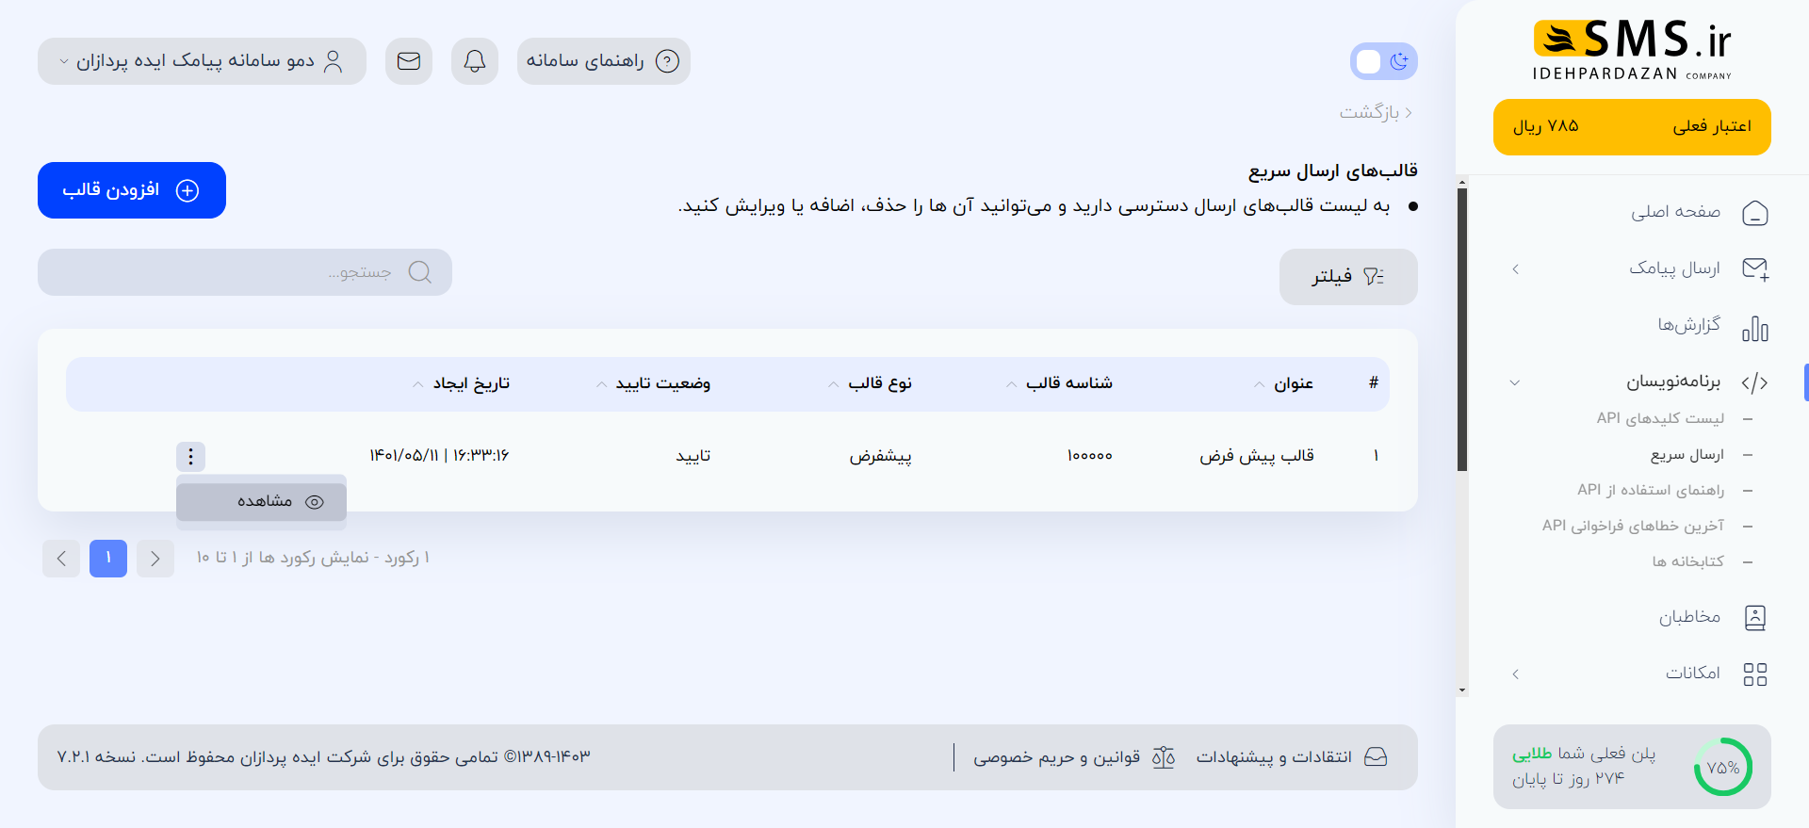Viewport: 1809px width, 828px height.
Task: Click امکانات grid icon
Action: pyautogui.click(x=1755, y=674)
